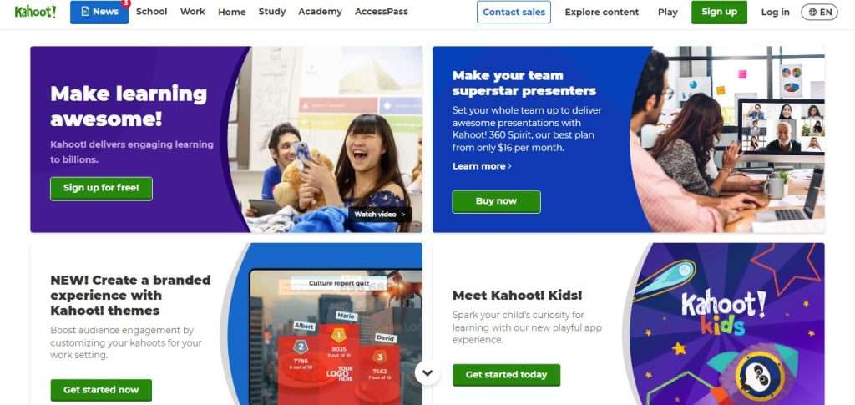855x405 pixels.
Task: Click the Play link
Action: pos(668,12)
